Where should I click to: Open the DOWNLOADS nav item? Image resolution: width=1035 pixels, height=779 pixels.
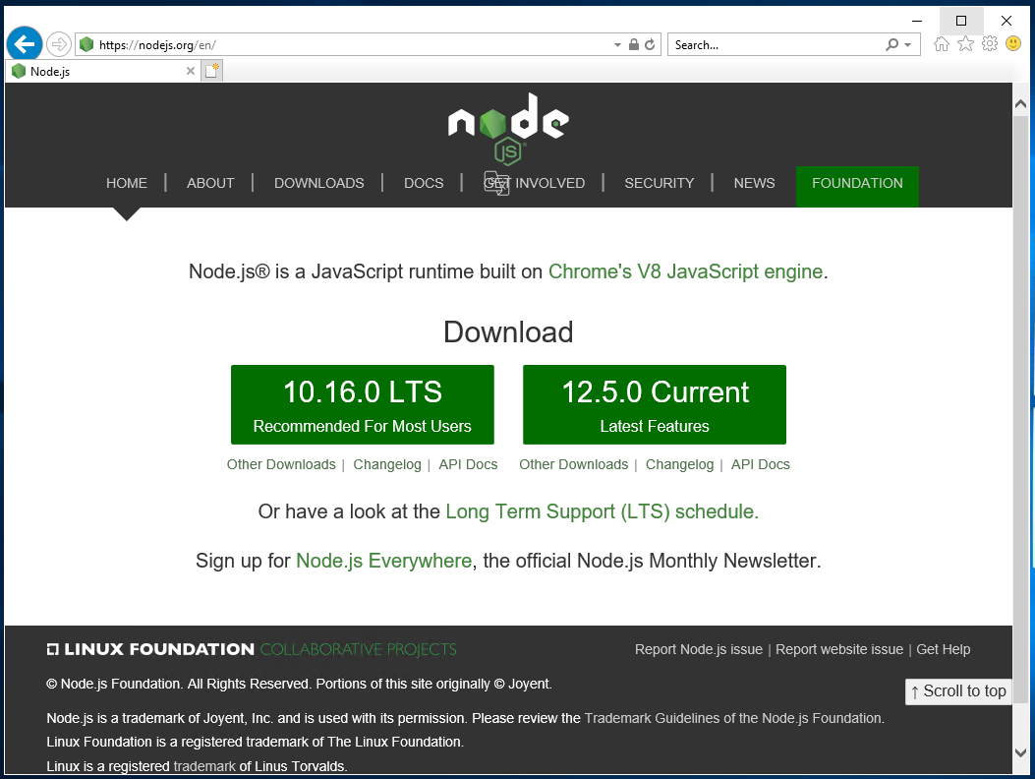pos(318,183)
